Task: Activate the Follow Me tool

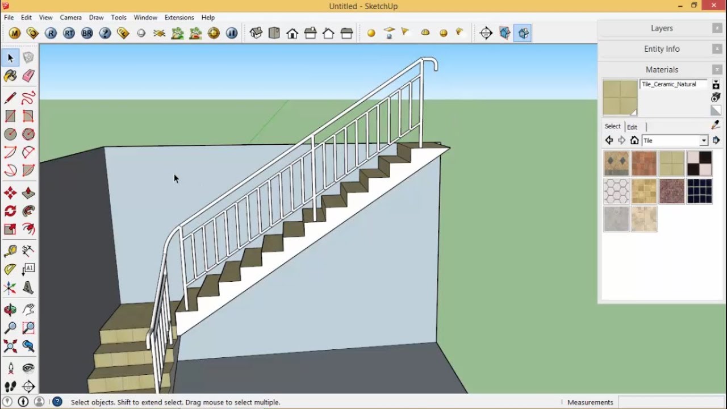Action: pos(28,211)
